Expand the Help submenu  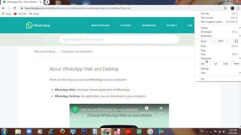[x=218, y=73]
